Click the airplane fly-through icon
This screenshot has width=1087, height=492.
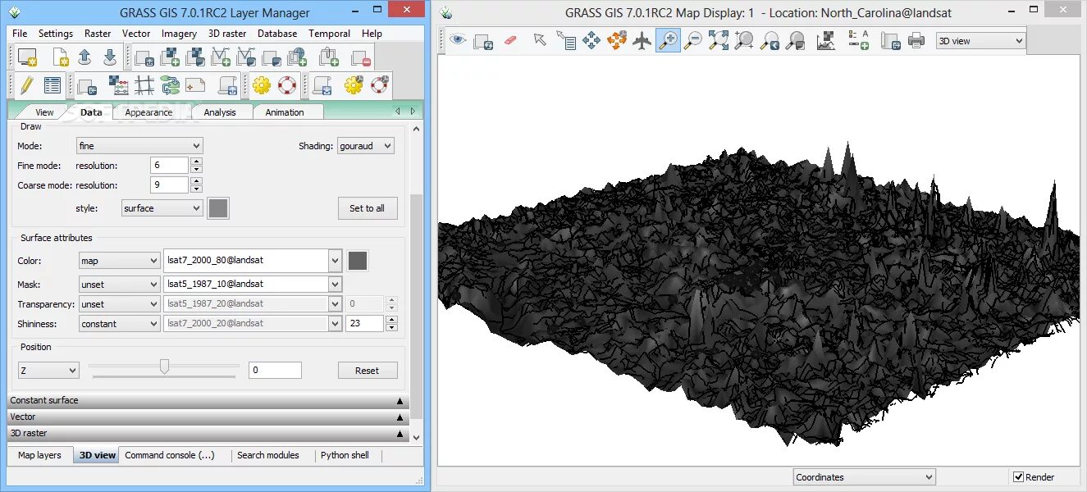coord(642,40)
